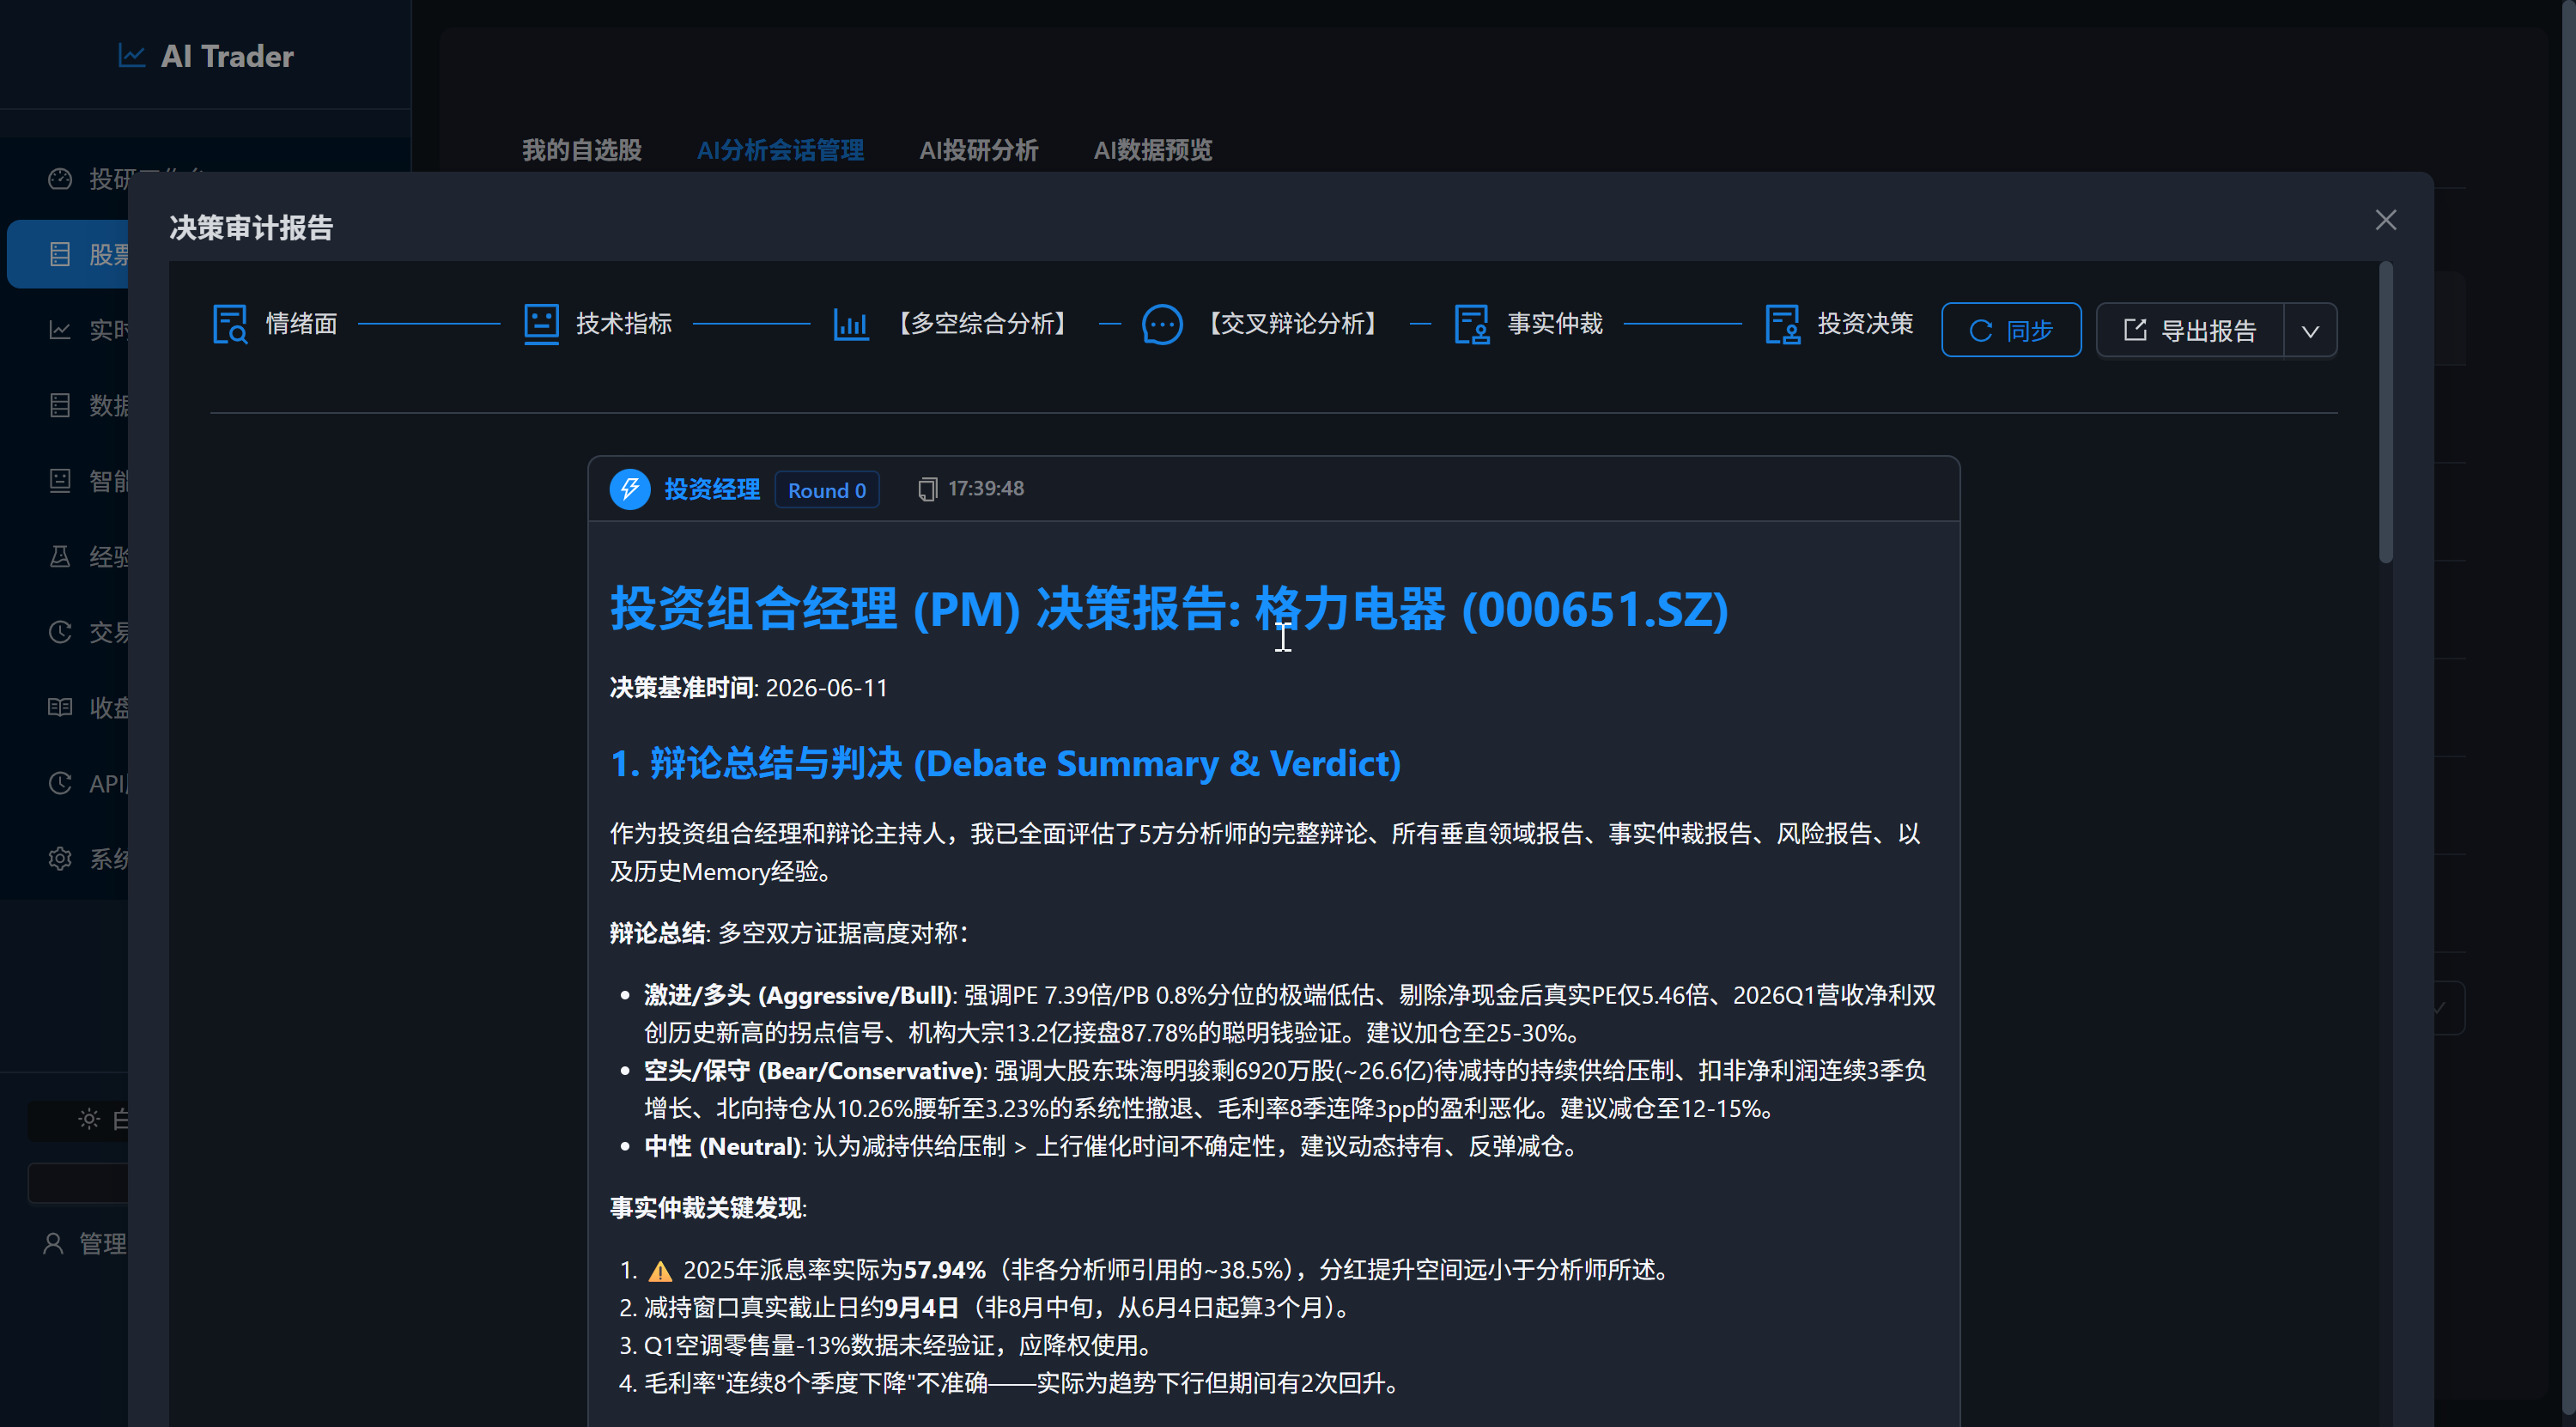Screen dimensions: 2576x1427
Task: Select the 技术指标 step label
Action: click(x=624, y=324)
